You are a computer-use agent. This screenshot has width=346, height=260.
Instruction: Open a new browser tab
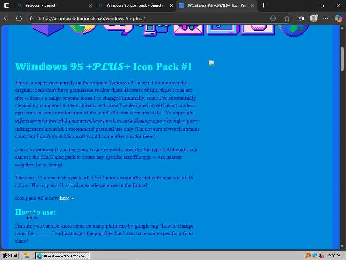263,5
